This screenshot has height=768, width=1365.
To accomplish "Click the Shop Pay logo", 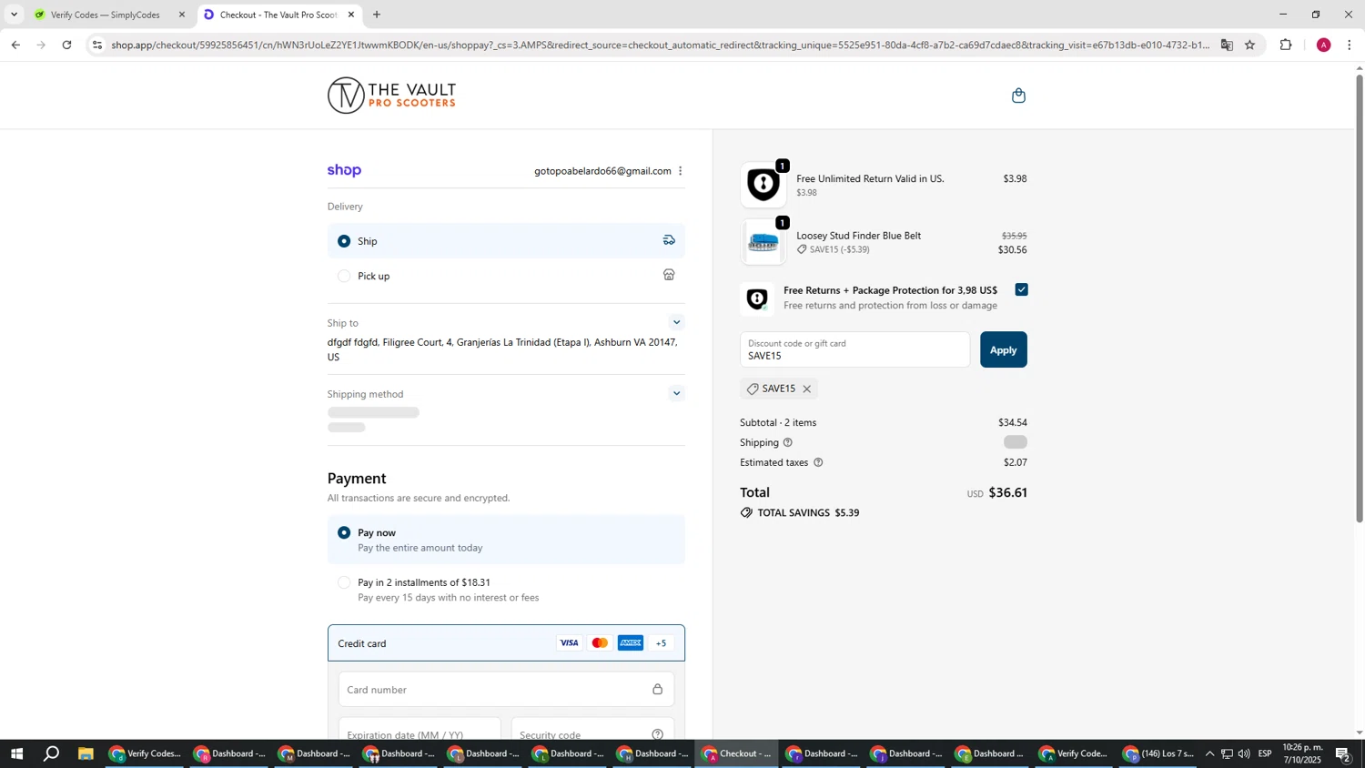I will tap(344, 170).
